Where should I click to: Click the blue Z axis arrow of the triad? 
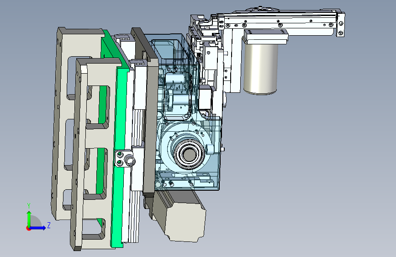pyautogui.click(x=38, y=228)
